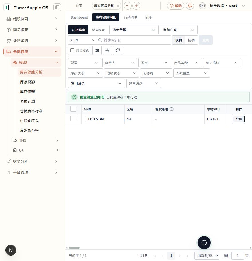Switch to the 行动清单 tab
Image resolution: width=252 pixels, height=261 pixels.
click(130, 17)
